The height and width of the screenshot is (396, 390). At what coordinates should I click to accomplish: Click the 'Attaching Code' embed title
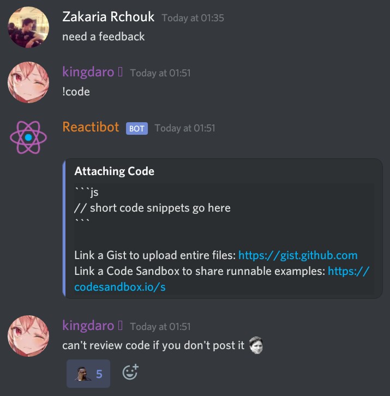click(x=114, y=171)
